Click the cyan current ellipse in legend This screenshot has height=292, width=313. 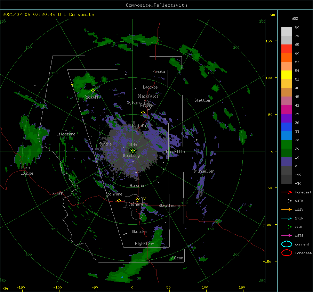pos(287,244)
